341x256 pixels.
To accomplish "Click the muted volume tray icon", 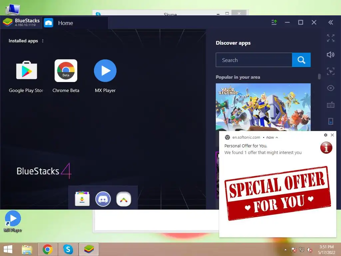I will [309, 250].
